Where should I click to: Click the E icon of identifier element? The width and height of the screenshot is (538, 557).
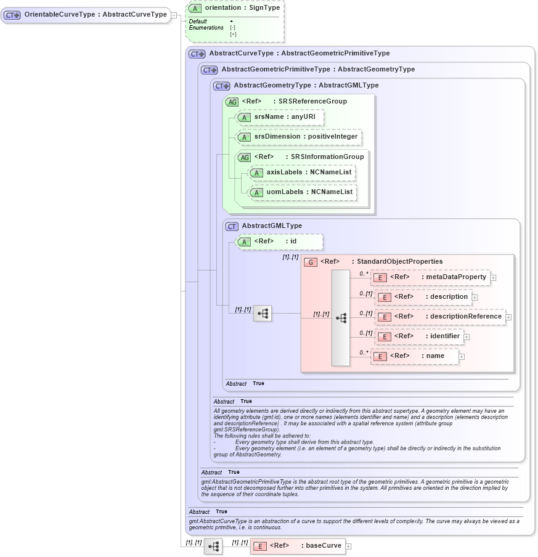click(385, 337)
